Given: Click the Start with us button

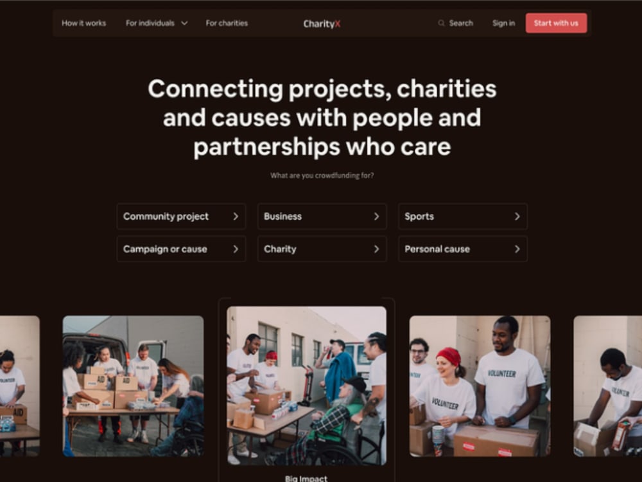Looking at the screenshot, I should [x=556, y=23].
